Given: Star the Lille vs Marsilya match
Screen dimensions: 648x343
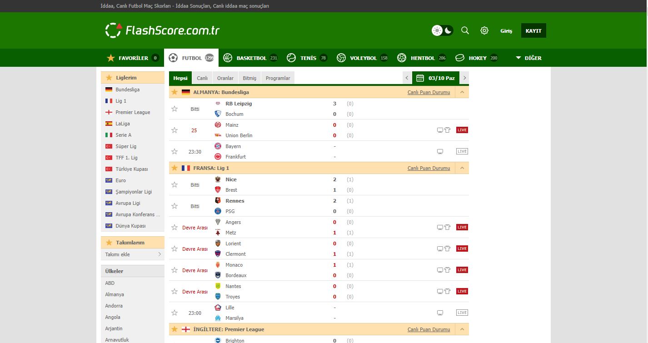Looking at the screenshot, I should (x=174, y=313).
